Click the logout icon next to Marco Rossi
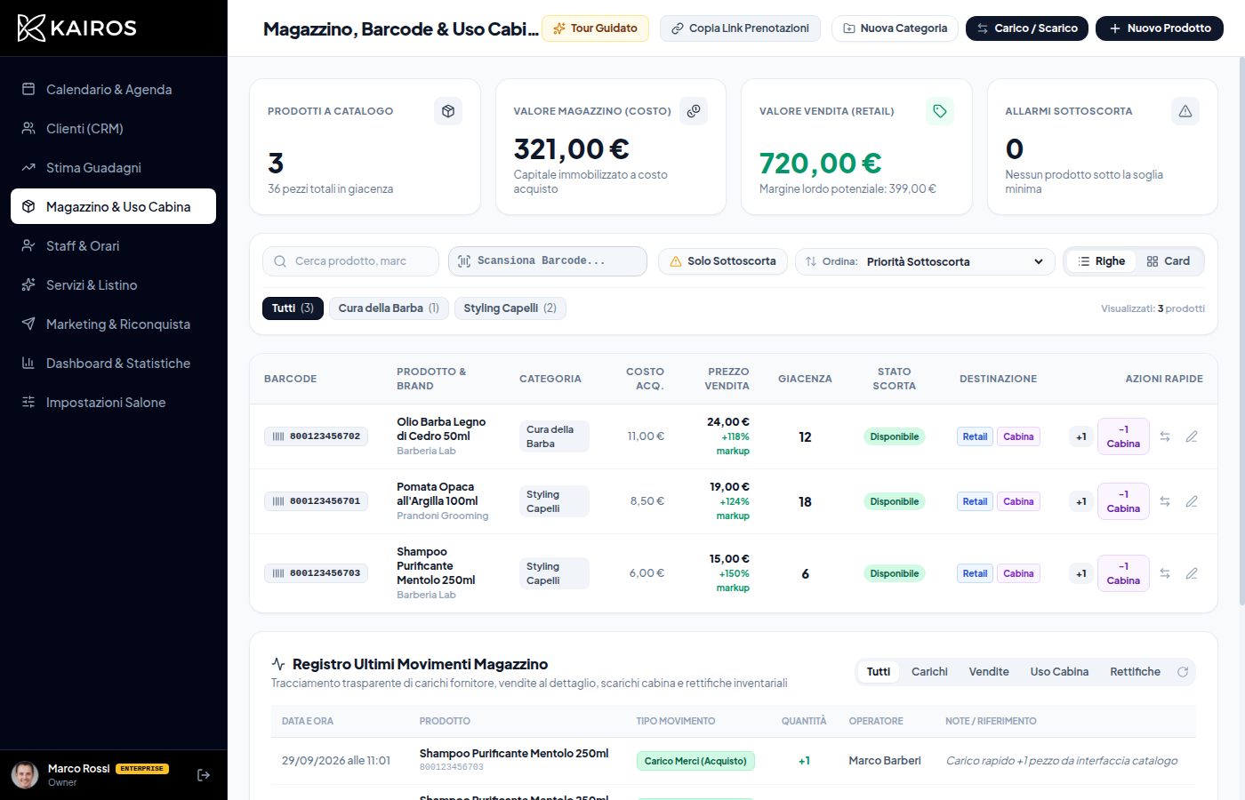Screen dimensions: 1245x800 pyautogui.click(x=204, y=775)
